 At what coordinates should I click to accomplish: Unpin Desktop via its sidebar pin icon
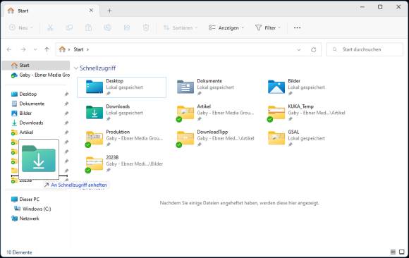click(x=66, y=94)
